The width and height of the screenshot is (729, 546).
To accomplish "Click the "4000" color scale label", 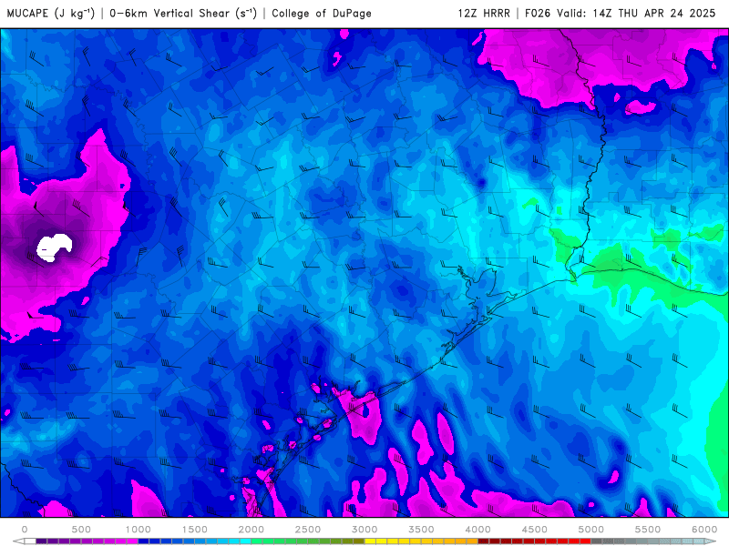I will click(x=477, y=530).
